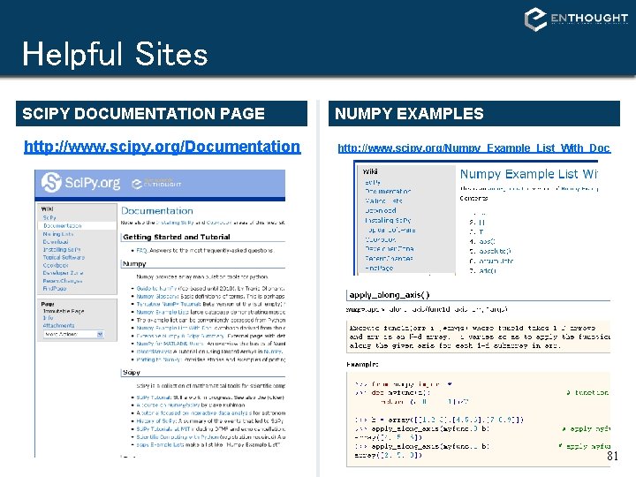Image resolution: width=636 pixels, height=477 pixels.
Task: Open Topical Software in the left wiki sidebar
Action: (x=64, y=257)
